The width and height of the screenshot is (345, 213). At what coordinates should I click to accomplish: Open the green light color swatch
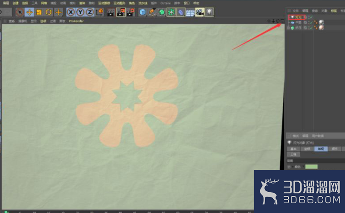click(311, 167)
